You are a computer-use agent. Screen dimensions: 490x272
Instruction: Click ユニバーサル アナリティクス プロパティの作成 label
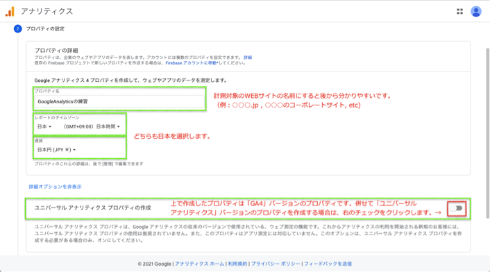tap(93, 208)
